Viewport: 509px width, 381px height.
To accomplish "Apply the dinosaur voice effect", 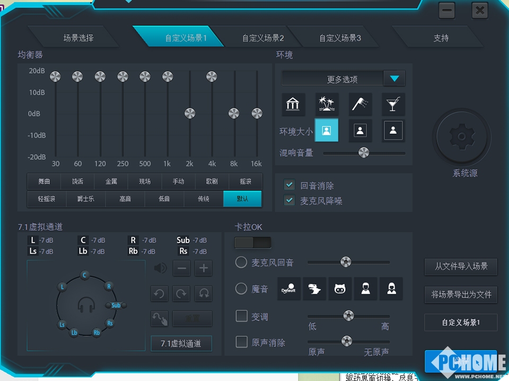I will pos(314,289).
